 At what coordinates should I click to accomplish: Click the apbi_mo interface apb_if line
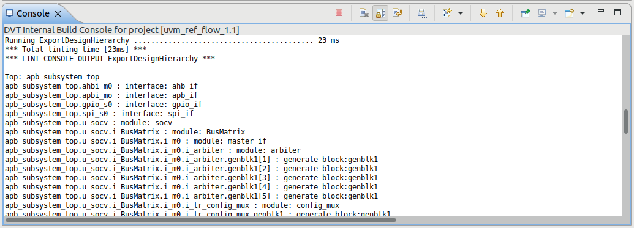point(102,95)
